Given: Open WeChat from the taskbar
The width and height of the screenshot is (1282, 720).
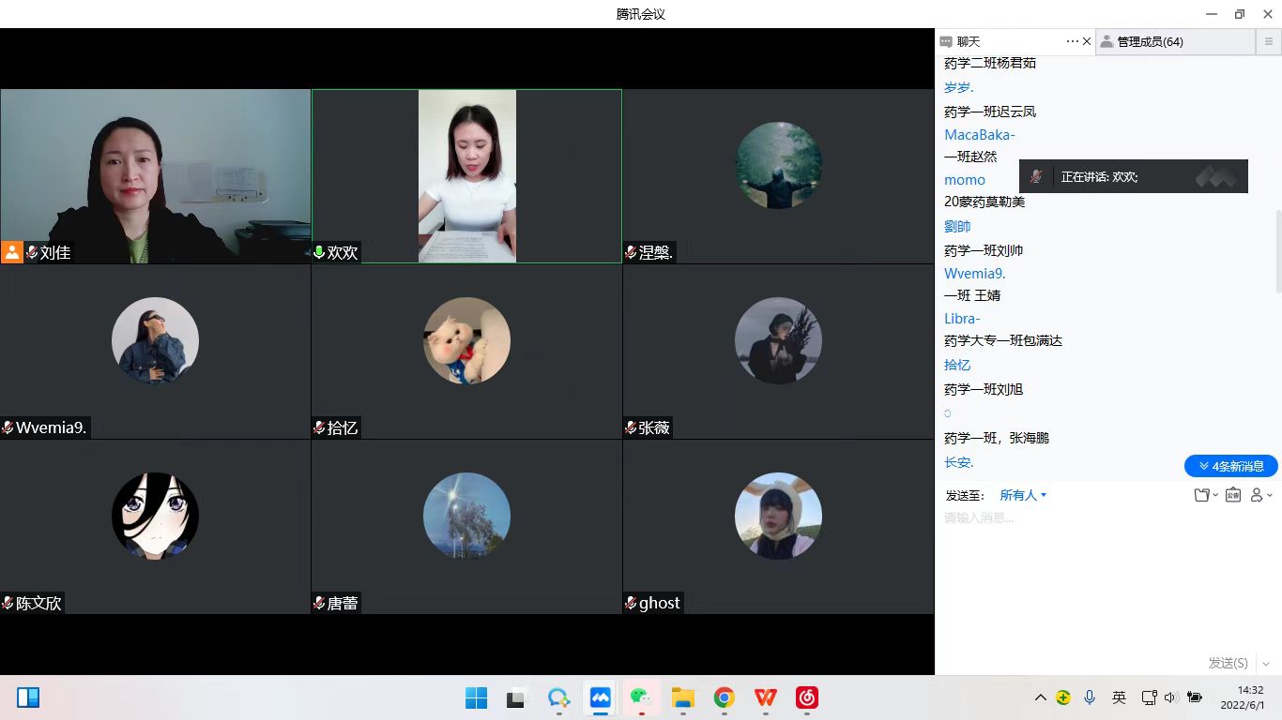Looking at the screenshot, I should pyautogui.click(x=641, y=697).
